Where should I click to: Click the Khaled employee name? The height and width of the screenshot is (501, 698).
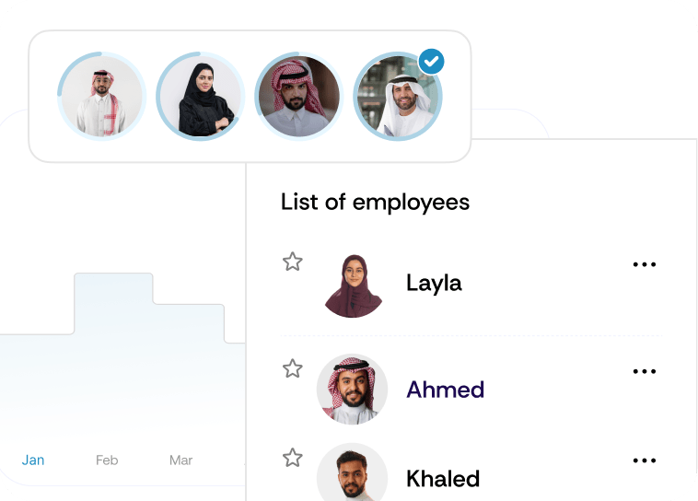(443, 479)
